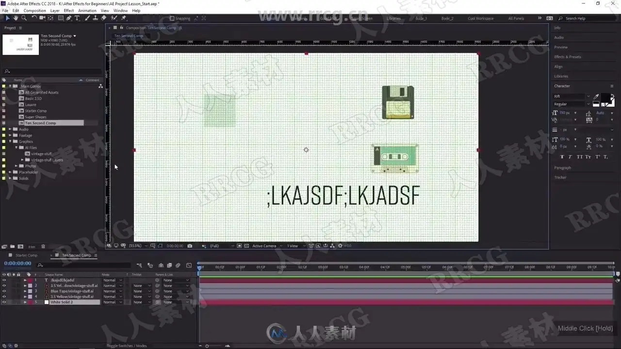Click the take snapshot camera icon
Viewport: 621px width, 349px height.
tap(190, 246)
